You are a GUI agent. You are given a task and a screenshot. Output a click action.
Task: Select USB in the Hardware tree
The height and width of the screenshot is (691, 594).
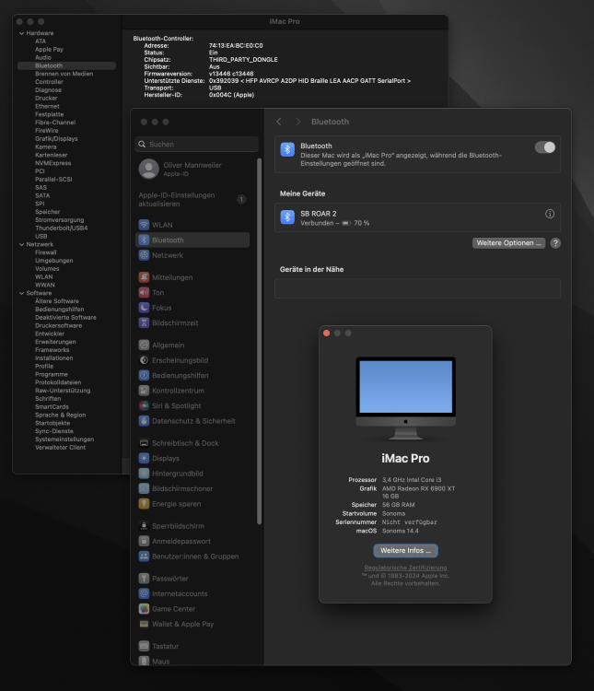(41, 236)
